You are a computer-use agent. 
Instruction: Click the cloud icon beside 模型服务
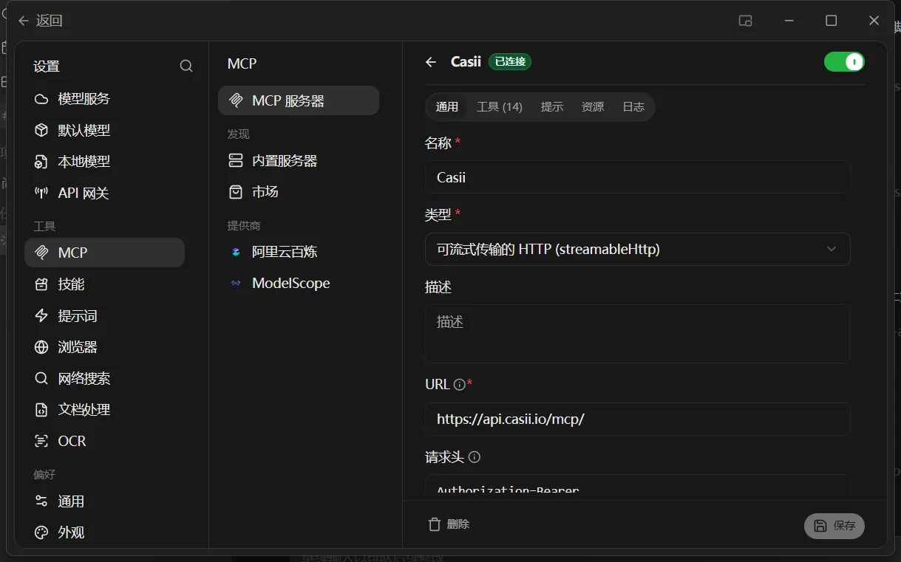41,99
